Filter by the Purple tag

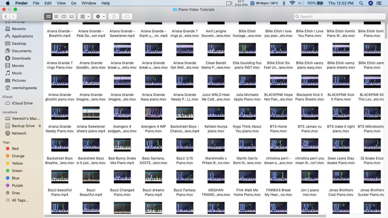(17, 186)
